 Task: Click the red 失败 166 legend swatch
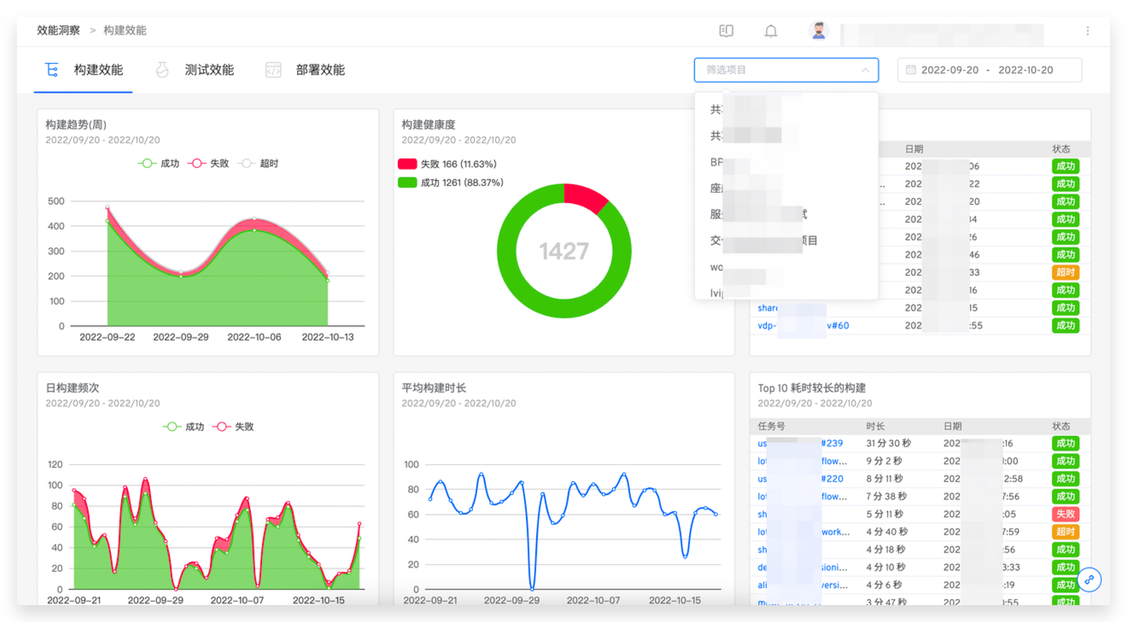(x=407, y=164)
